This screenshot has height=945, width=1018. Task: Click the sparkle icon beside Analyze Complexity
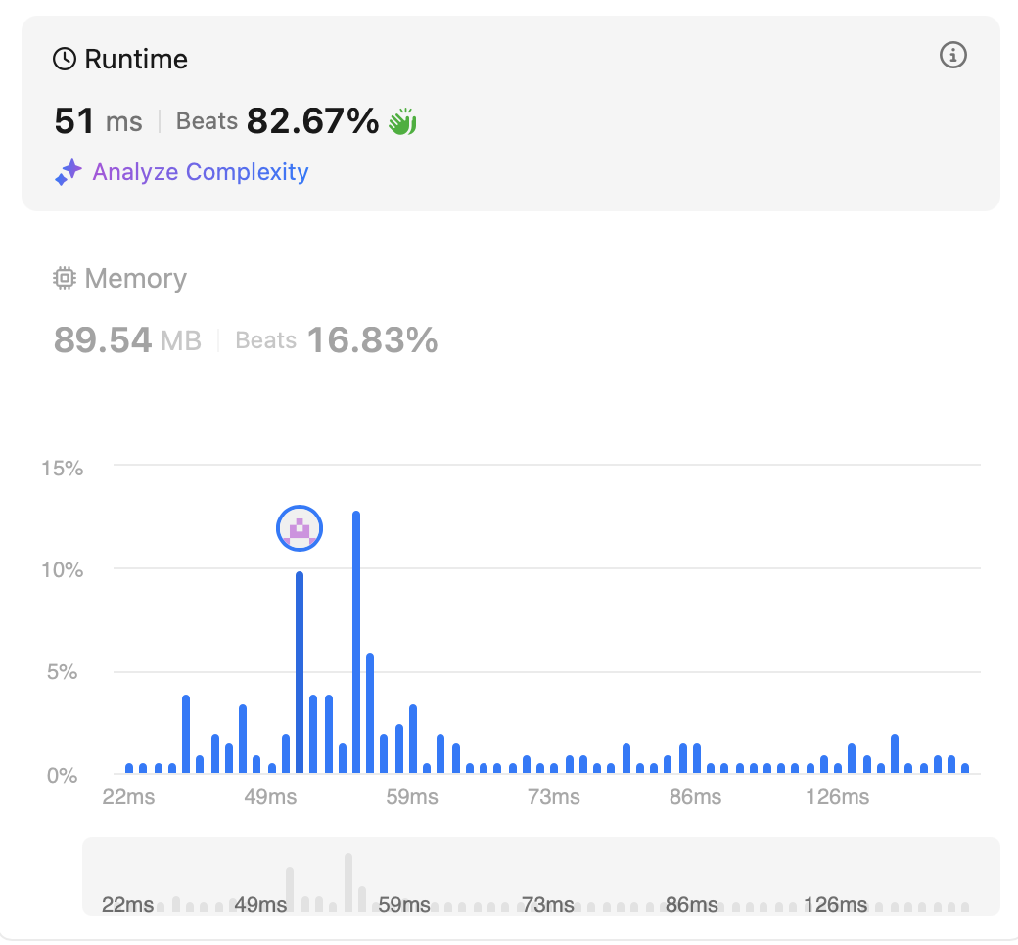click(x=68, y=173)
